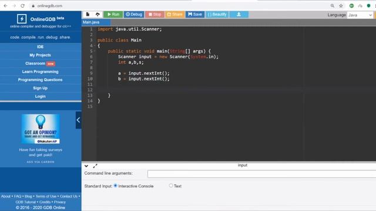The width and height of the screenshot is (376, 211).
Task: Select Text standard input radio button
Action: point(171,185)
